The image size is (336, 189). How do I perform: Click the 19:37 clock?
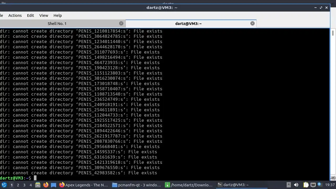point(330,185)
